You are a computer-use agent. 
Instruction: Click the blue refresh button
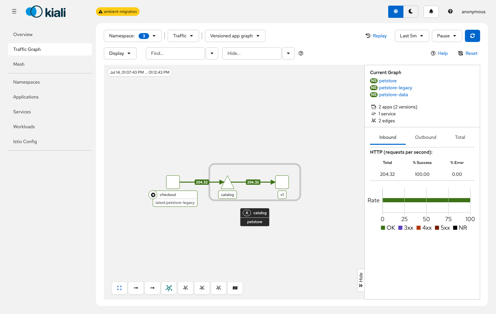point(472,36)
